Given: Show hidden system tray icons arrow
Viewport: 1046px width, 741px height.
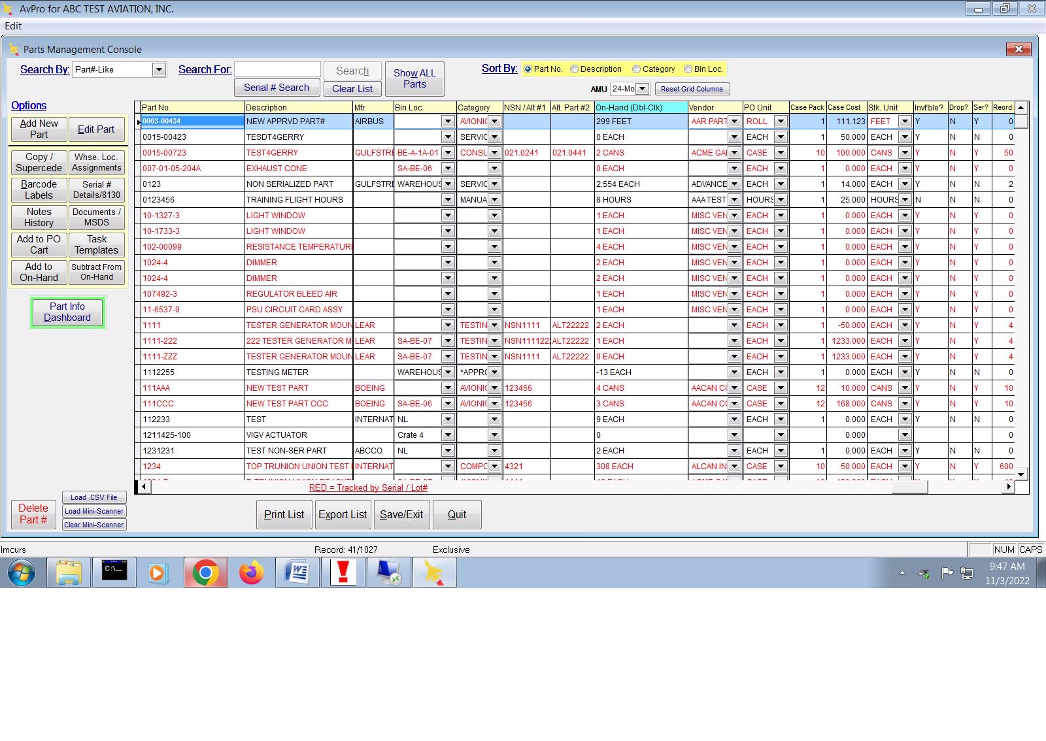Looking at the screenshot, I should (x=902, y=573).
